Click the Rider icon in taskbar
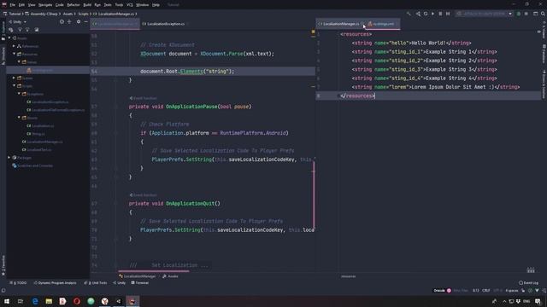This screenshot has width=547, height=307. coord(132,301)
